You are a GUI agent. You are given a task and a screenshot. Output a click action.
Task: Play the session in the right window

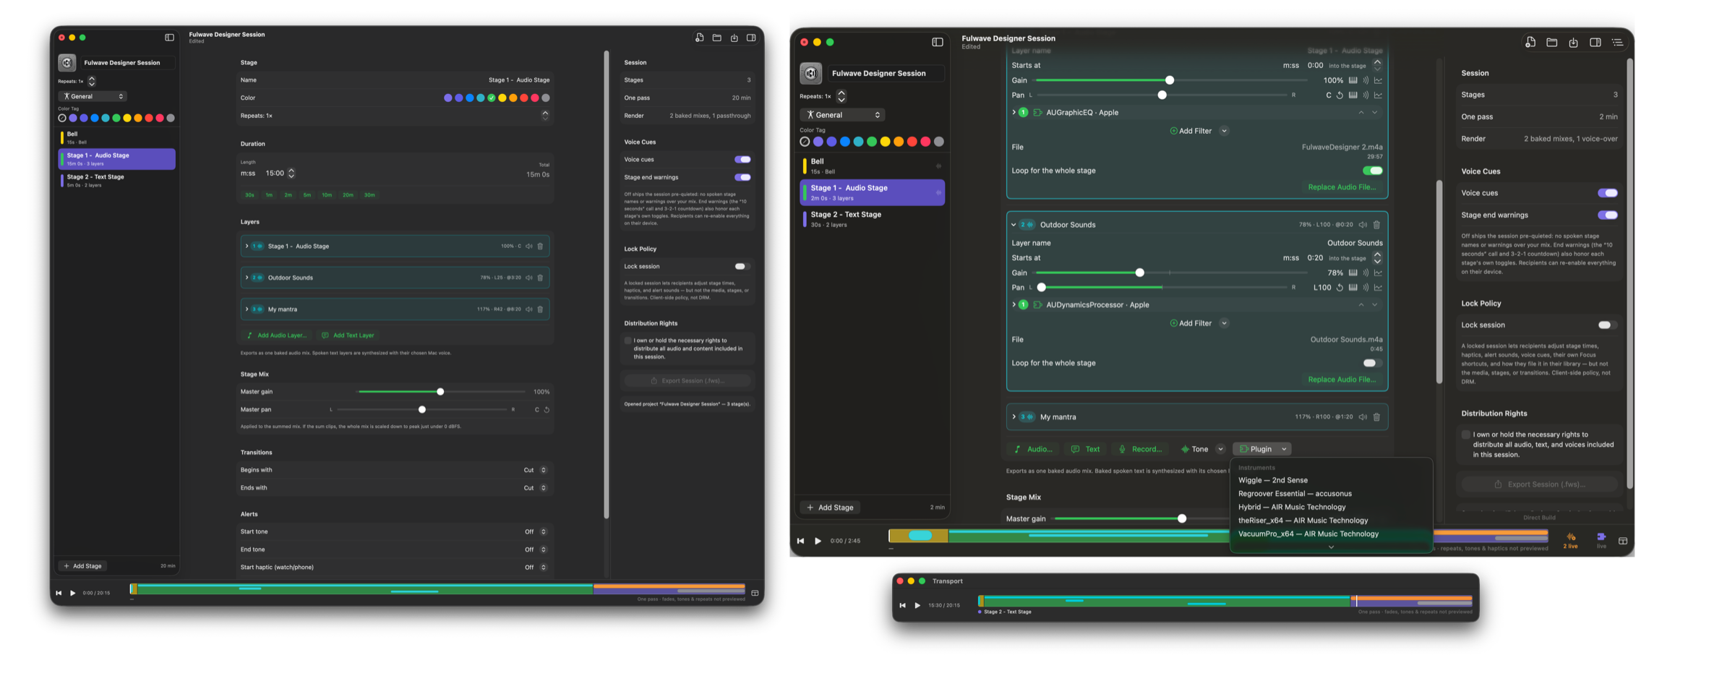click(x=818, y=541)
